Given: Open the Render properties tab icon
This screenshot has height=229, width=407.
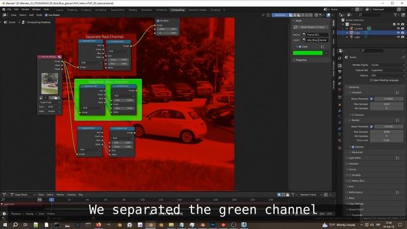Looking at the screenshot, I should [340, 66].
